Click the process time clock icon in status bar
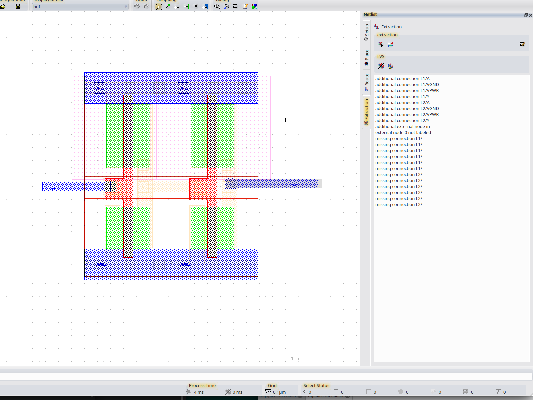The image size is (533, 400). pyautogui.click(x=189, y=392)
